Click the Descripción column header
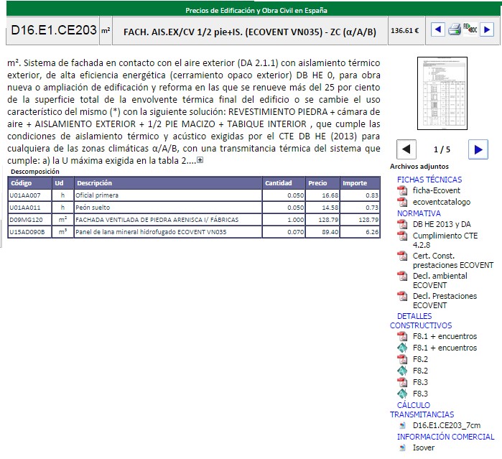 pyautogui.click(x=168, y=183)
